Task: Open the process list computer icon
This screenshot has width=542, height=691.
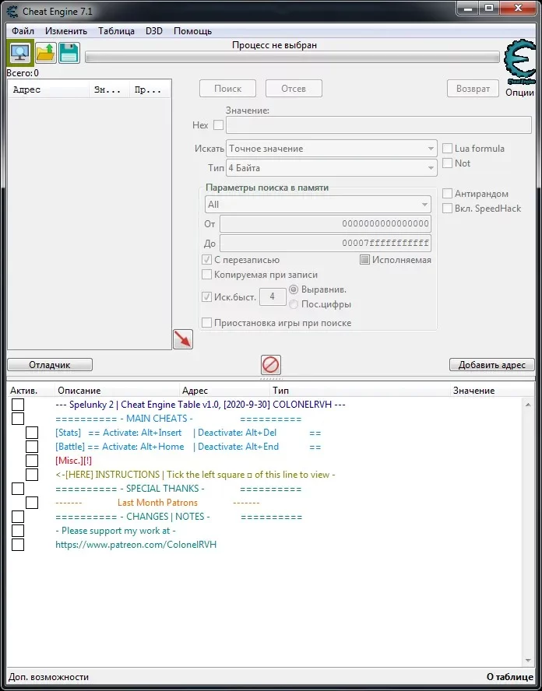Action: 19,53
